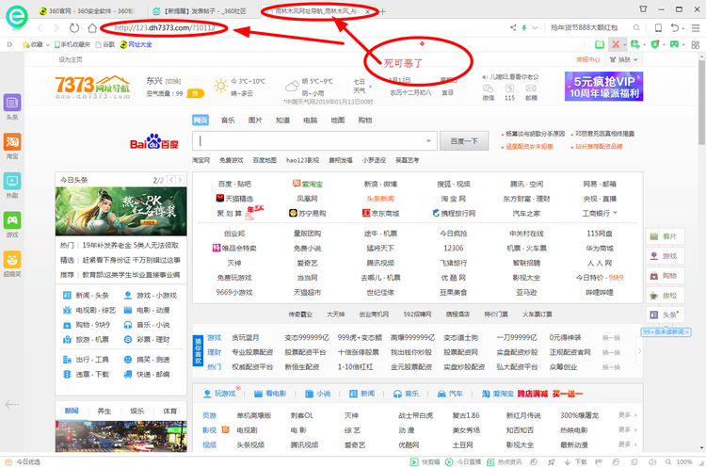Open new tab with plus button

click(x=383, y=11)
